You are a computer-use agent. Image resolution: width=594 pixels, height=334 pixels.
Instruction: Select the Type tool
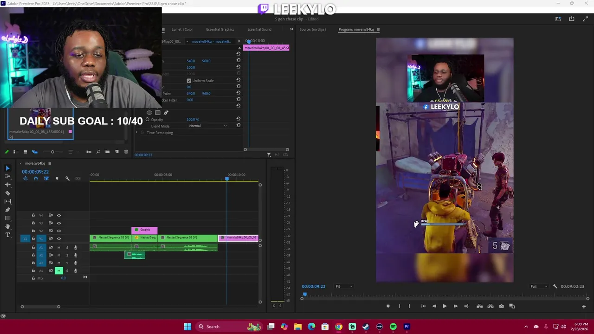pyautogui.click(x=7, y=235)
